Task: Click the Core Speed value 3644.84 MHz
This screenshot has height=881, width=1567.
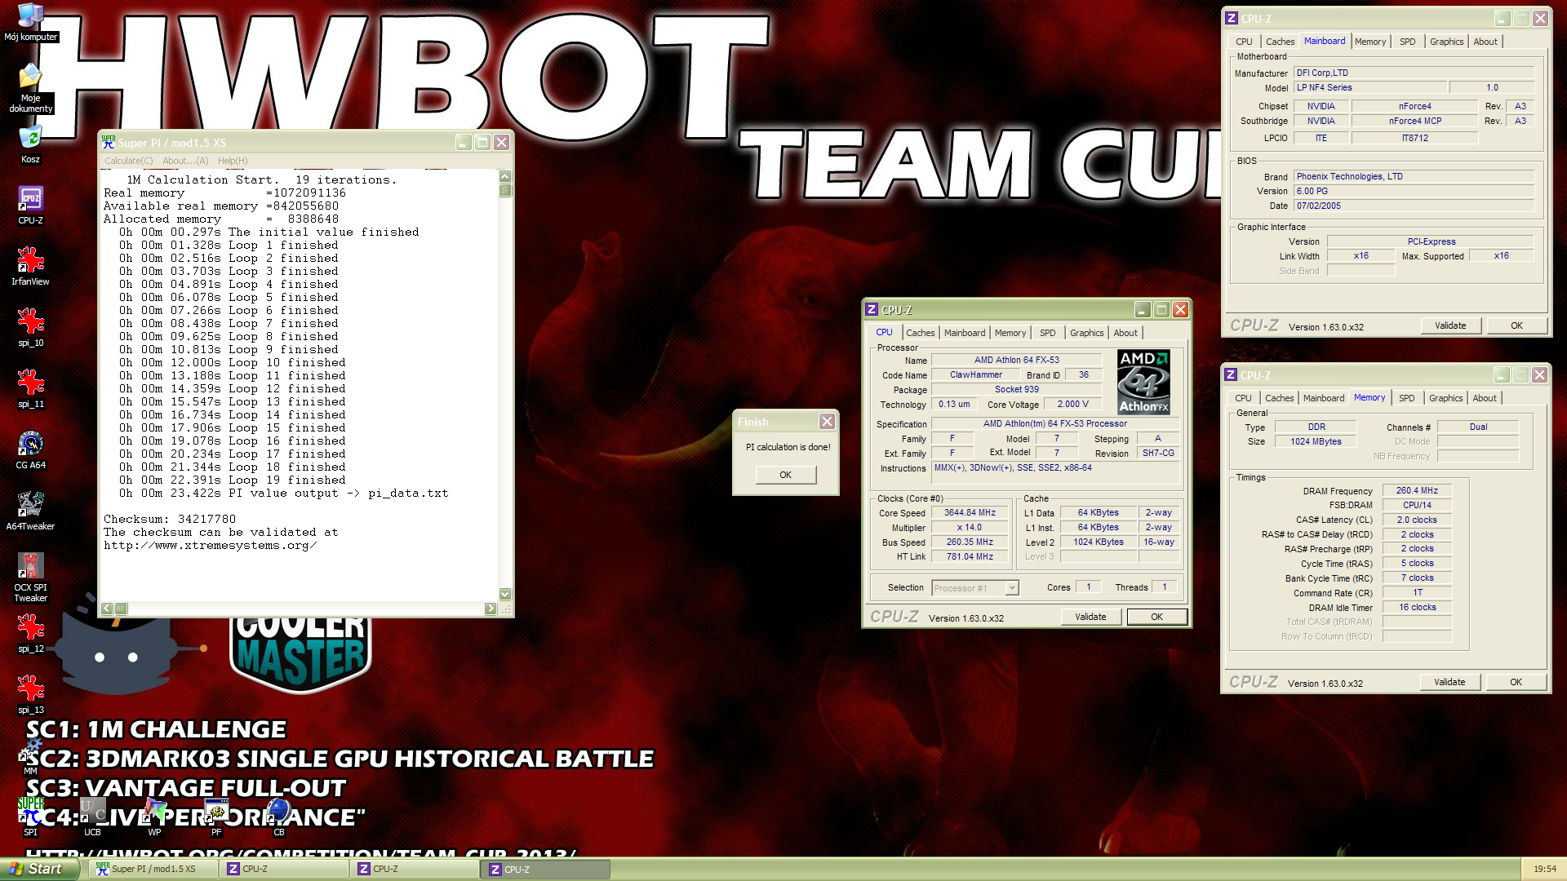Action: pyautogui.click(x=970, y=513)
